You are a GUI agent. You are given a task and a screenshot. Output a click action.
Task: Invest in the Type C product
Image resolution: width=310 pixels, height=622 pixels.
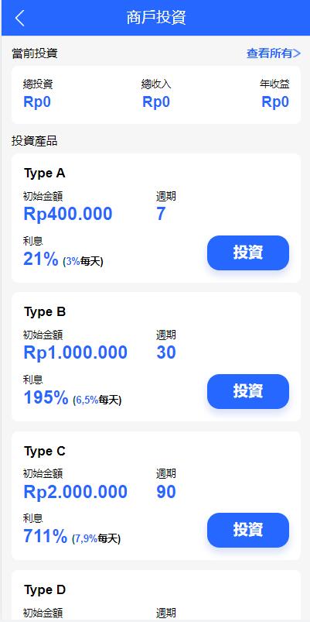pos(248,530)
